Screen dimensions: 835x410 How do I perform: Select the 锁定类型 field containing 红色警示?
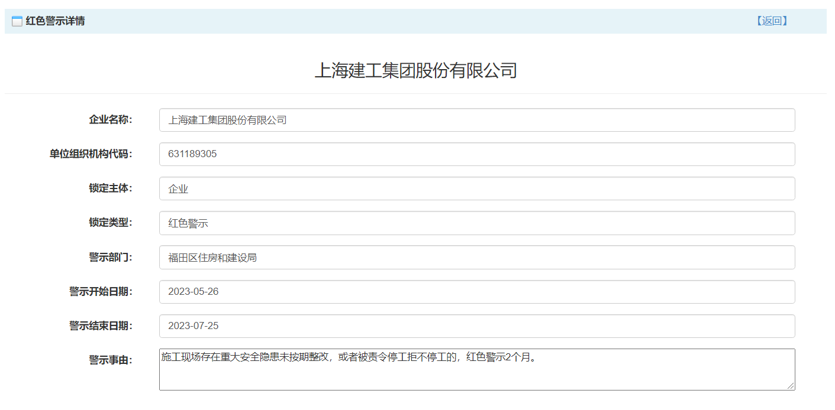477,223
